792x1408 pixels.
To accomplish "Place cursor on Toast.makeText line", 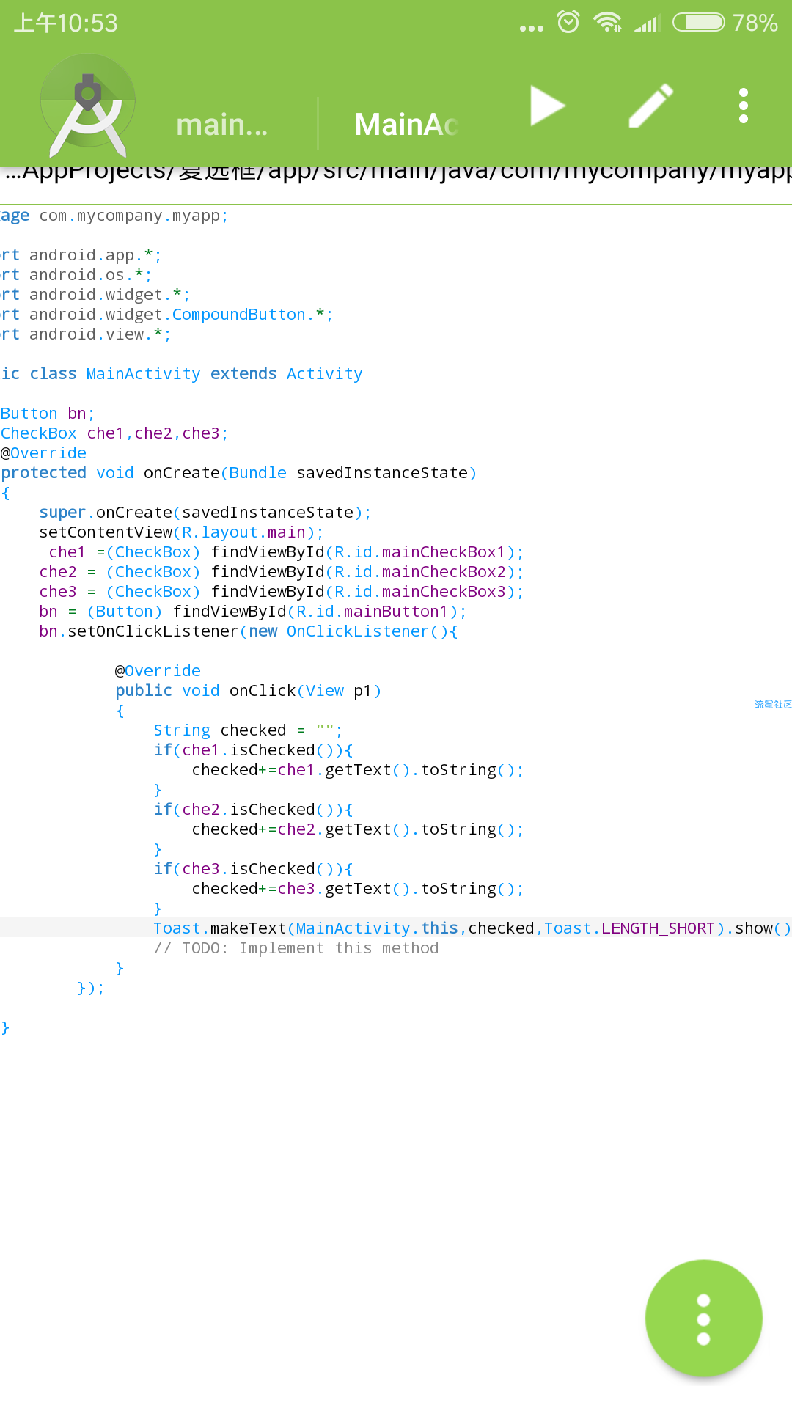I will pos(469,928).
